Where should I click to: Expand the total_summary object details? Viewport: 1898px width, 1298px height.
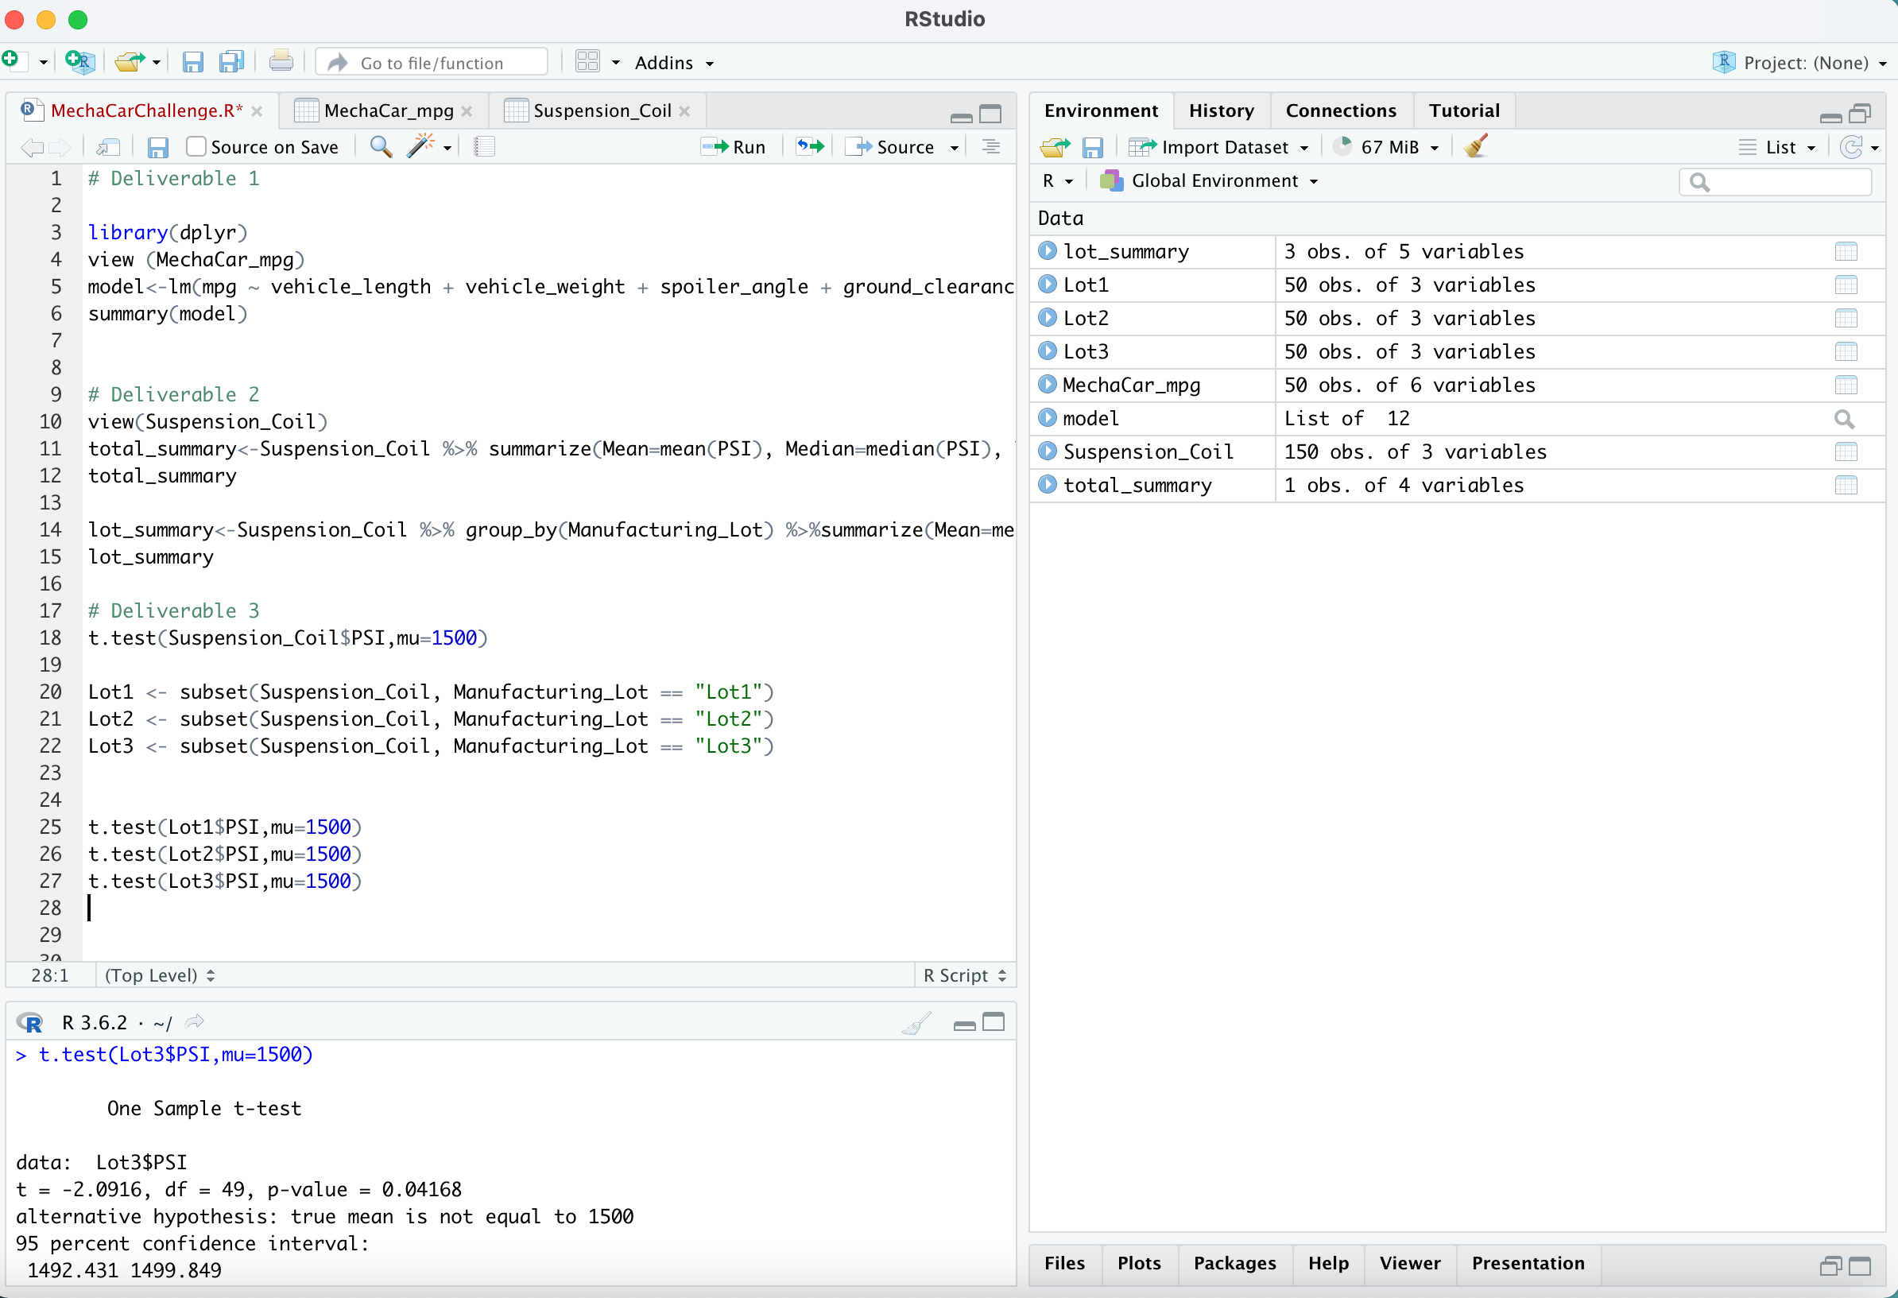point(1048,485)
